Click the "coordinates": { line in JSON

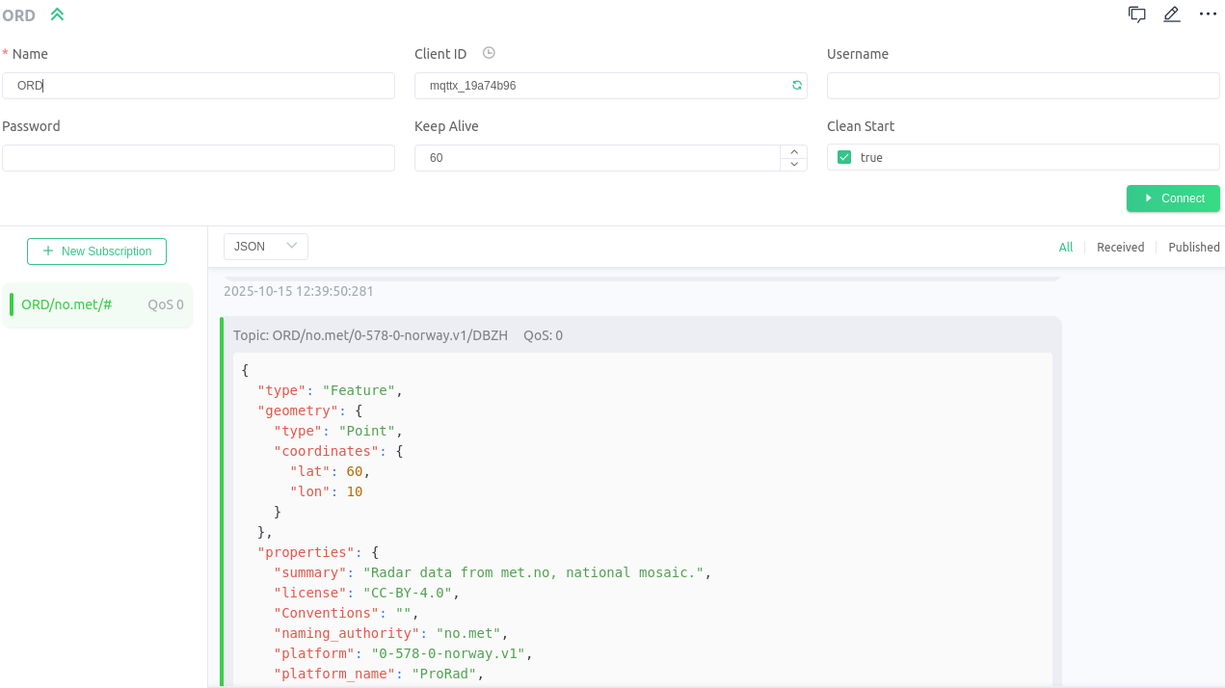point(338,451)
